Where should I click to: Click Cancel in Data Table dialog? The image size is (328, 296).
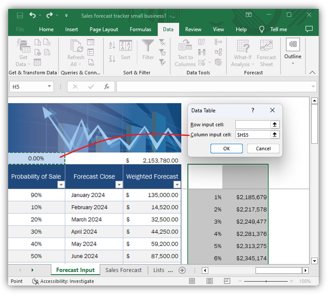click(263, 149)
